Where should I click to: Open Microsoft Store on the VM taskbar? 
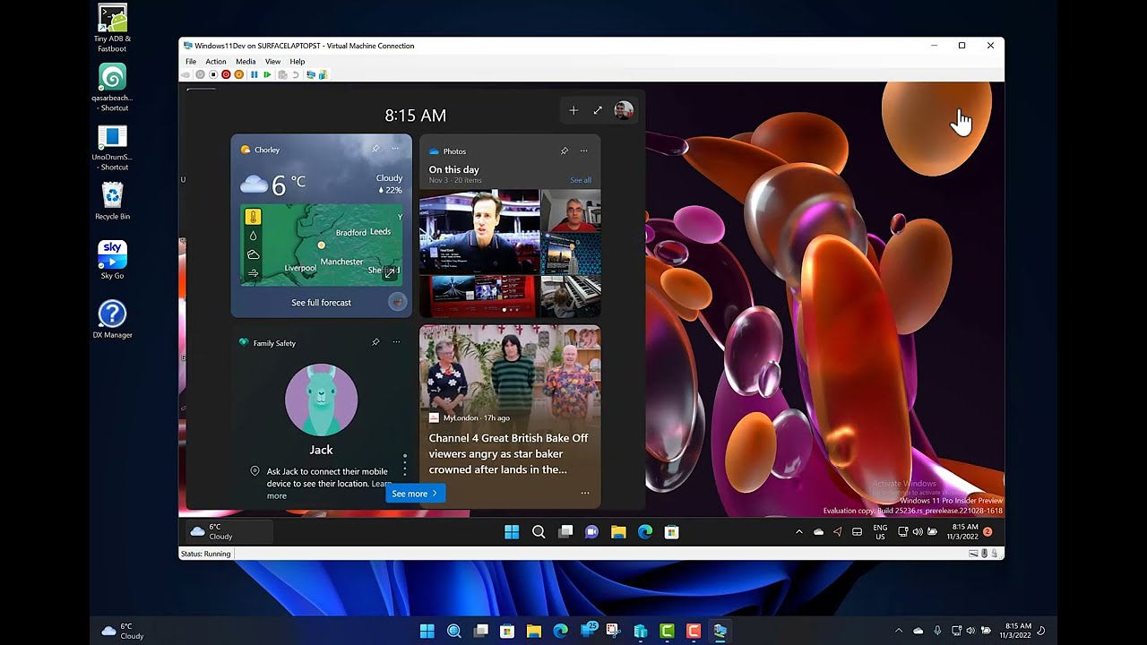(x=671, y=532)
